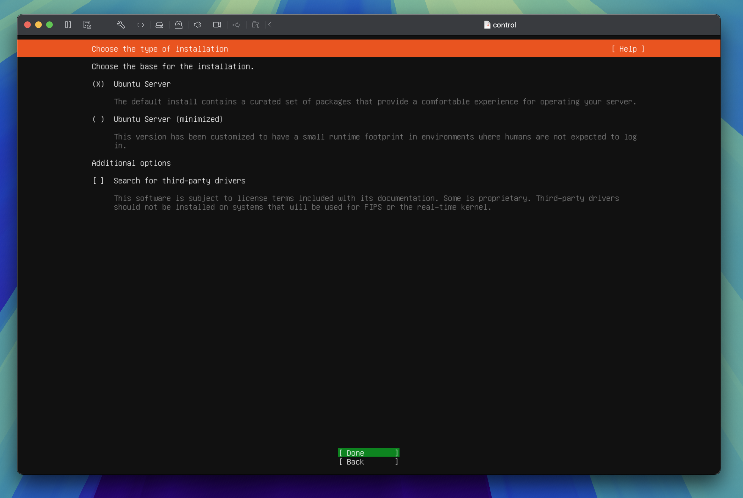Collapse the toolbar with the chevron
Screen dimensions: 743x498
(270, 25)
